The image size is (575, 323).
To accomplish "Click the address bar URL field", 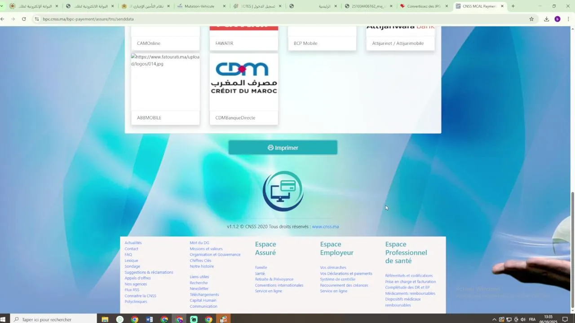I will [283, 19].
